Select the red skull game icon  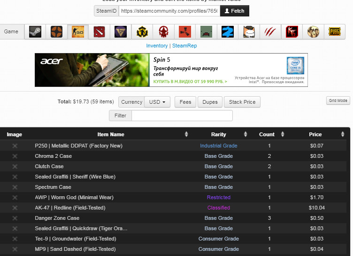163,32
